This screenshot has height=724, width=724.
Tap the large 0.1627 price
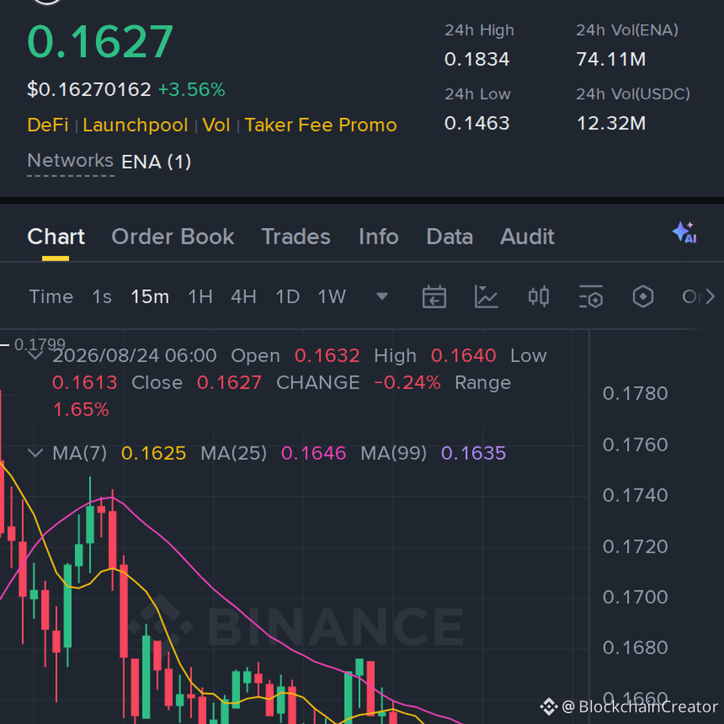[x=100, y=42]
